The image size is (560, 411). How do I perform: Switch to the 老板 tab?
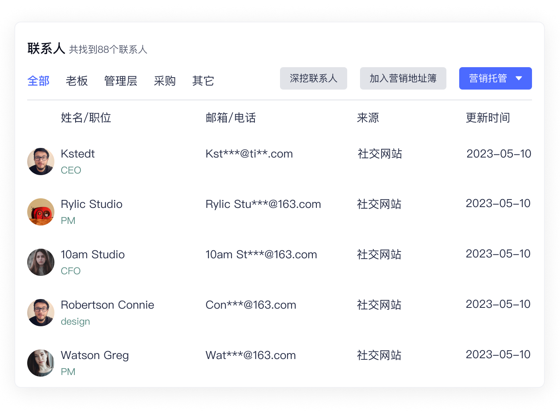[76, 81]
